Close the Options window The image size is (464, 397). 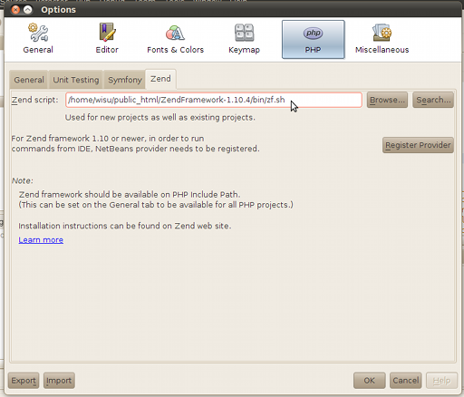[x=15, y=10]
